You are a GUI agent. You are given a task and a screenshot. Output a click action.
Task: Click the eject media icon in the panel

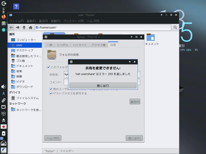click(4, 120)
